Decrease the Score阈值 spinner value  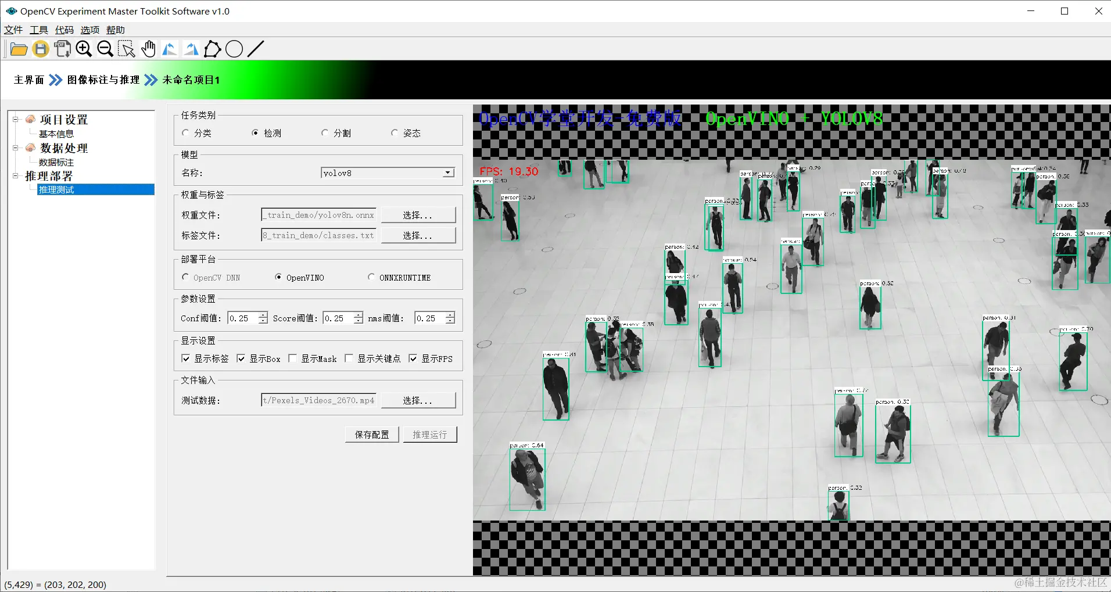[359, 321]
